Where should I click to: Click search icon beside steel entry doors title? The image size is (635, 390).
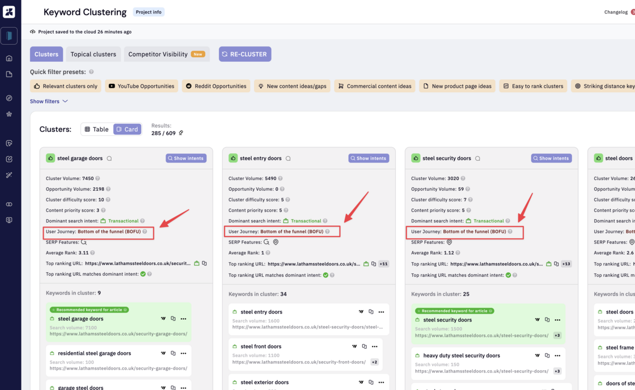pyautogui.click(x=288, y=158)
